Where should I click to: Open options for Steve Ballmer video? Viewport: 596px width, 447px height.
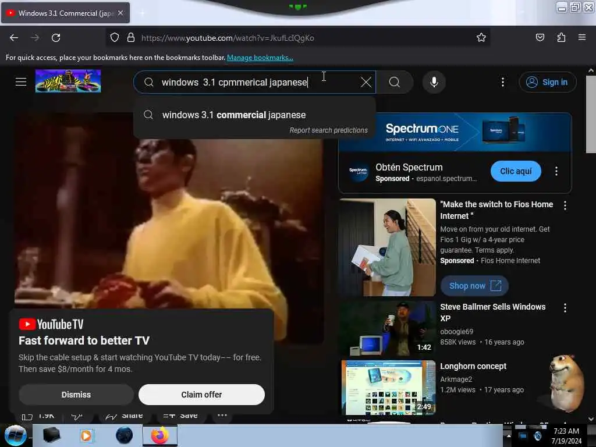tap(565, 308)
